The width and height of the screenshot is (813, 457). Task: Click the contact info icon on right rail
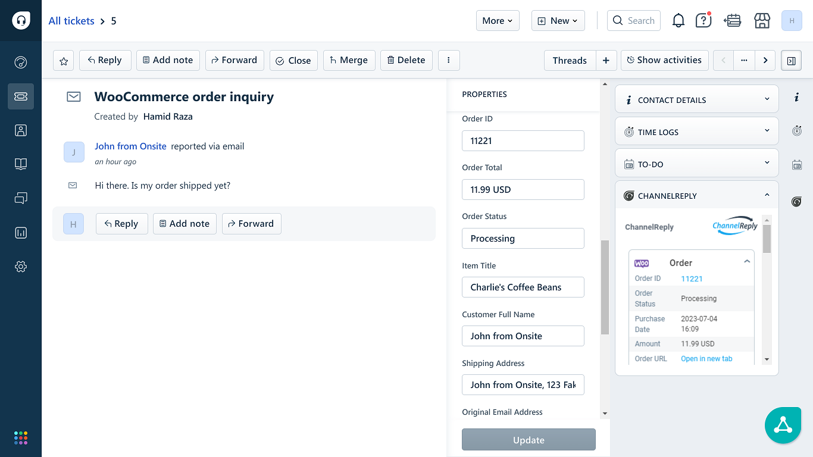point(797,98)
